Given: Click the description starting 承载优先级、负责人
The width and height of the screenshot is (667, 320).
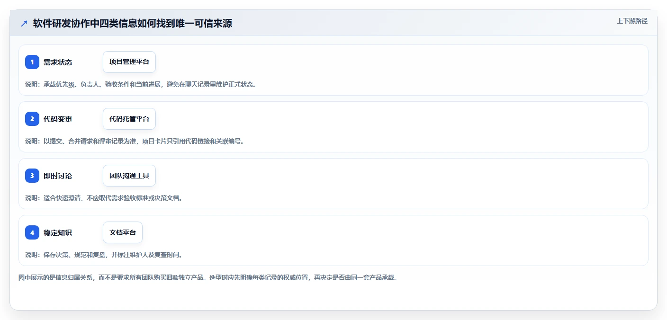Looking at the screenshot, I should tap(141, 84).
